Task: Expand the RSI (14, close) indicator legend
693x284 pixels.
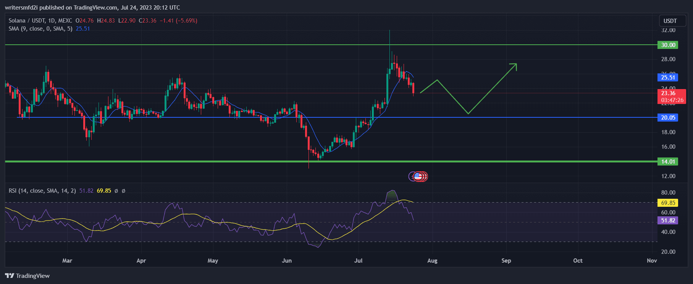Action: 42,190
